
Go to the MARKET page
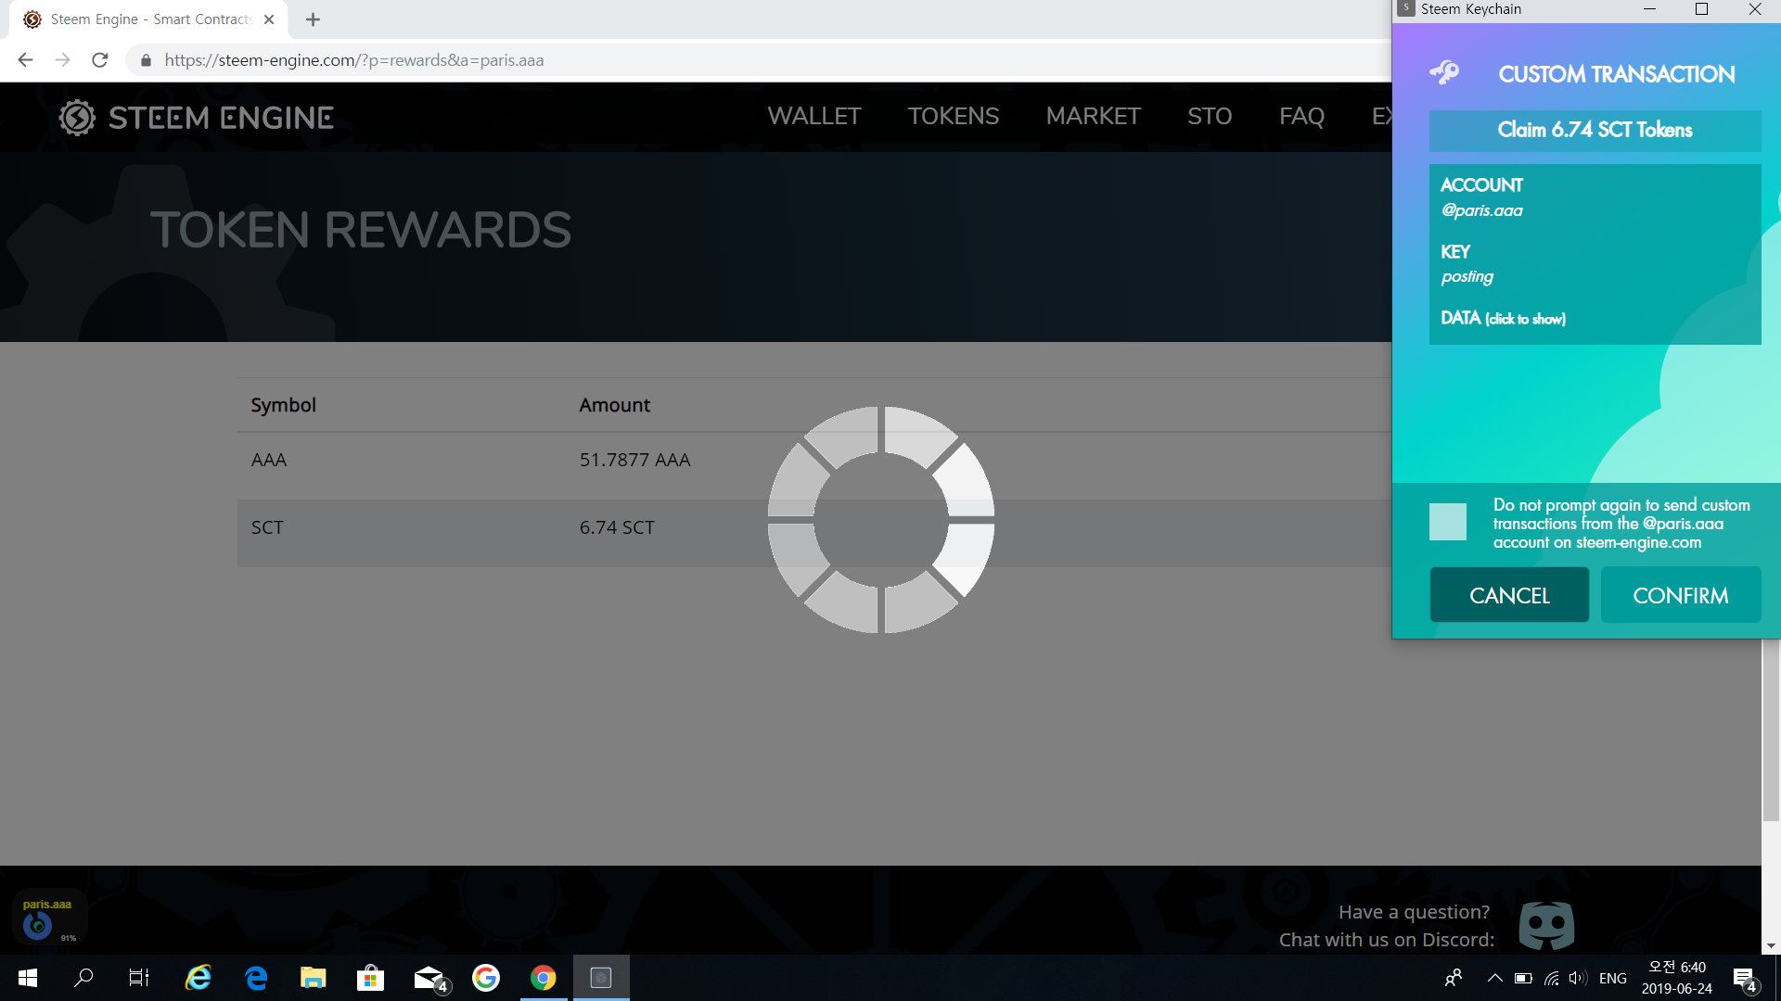click(x=1093, y=116)
